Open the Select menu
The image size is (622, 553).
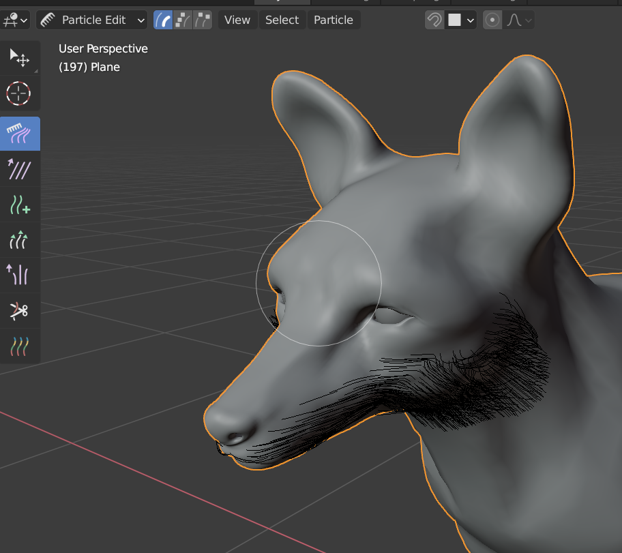tap(282, 20)
